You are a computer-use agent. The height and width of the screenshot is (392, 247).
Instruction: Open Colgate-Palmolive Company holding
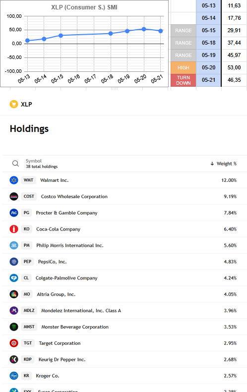(x=66, y=278)
